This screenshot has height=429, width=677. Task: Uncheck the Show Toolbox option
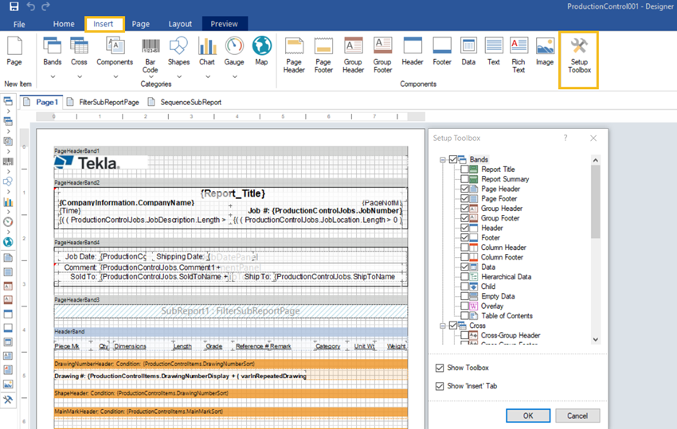(x=440, y=368)
